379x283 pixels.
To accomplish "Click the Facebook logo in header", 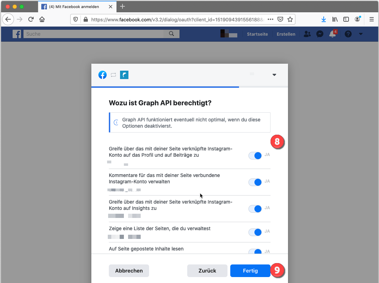I will pos(17,34).
